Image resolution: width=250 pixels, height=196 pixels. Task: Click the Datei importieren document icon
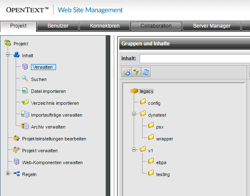[25, 90]
